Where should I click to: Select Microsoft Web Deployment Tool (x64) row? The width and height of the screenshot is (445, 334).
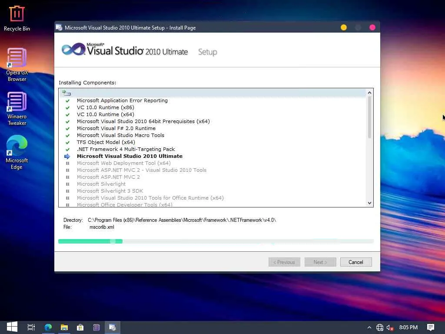(x=123, y=163)
